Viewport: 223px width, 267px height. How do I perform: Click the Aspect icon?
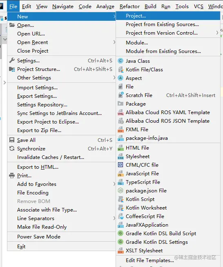pyautogui.click(x=120, y=78)
